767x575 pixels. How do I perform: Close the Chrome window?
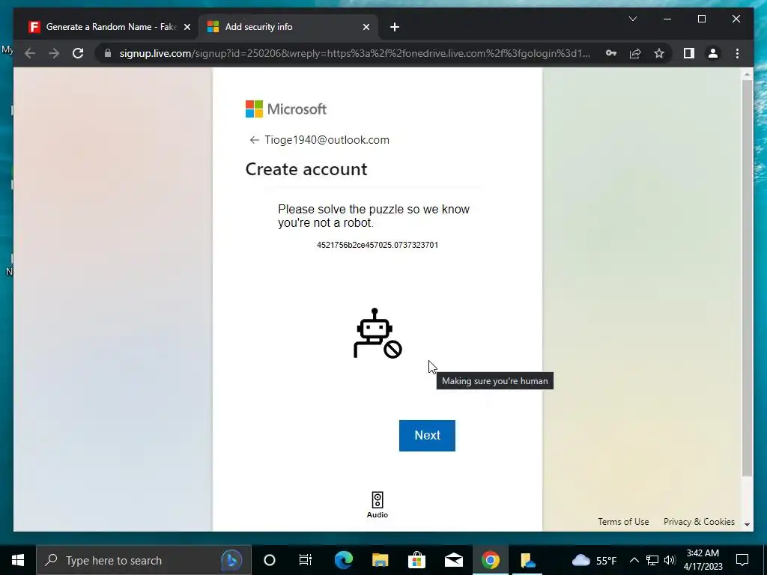tap(736, 19)
